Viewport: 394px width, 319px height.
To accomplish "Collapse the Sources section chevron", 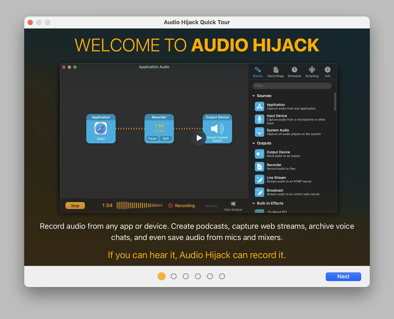I will 253,96.
